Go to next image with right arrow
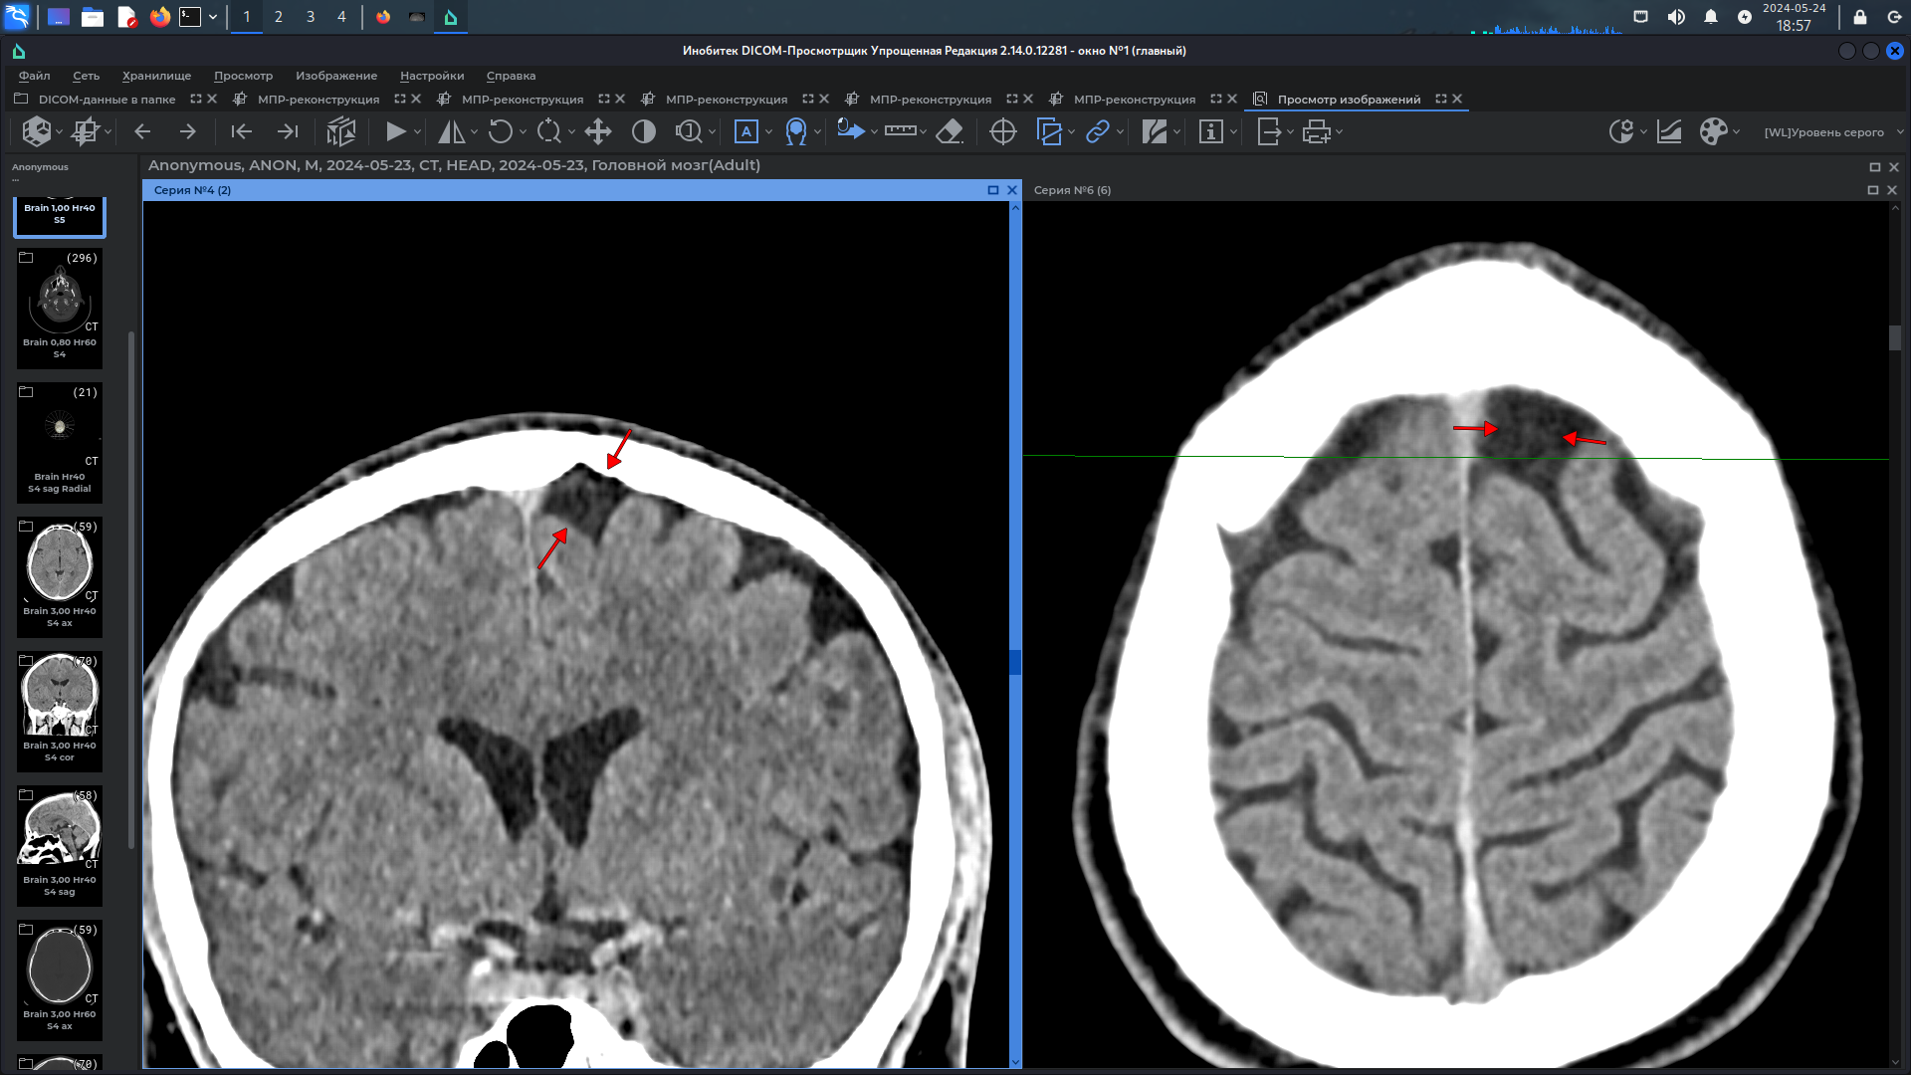The height and width of the screenshot is (1075, 1911). click(x=187, y=131)
